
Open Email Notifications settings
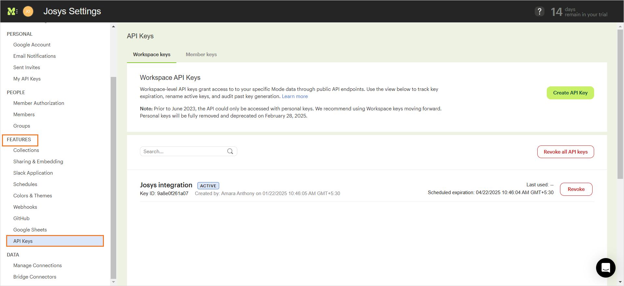[x=34, y=56]
